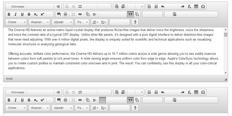Click the chain link icon in the top editor
Screen dimensions: 232x116
click(80, 14)
